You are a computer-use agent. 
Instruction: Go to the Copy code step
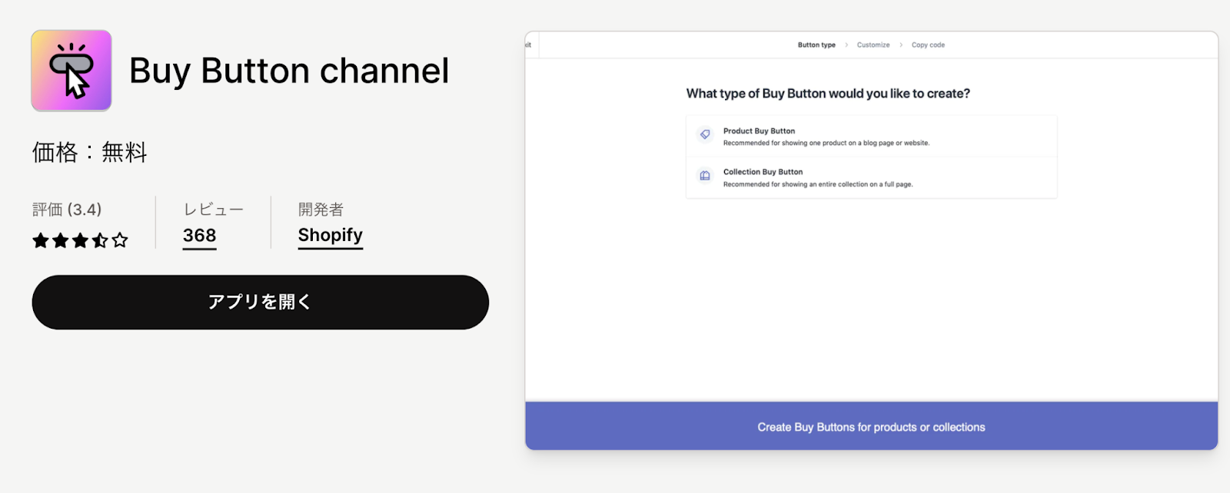928,45
